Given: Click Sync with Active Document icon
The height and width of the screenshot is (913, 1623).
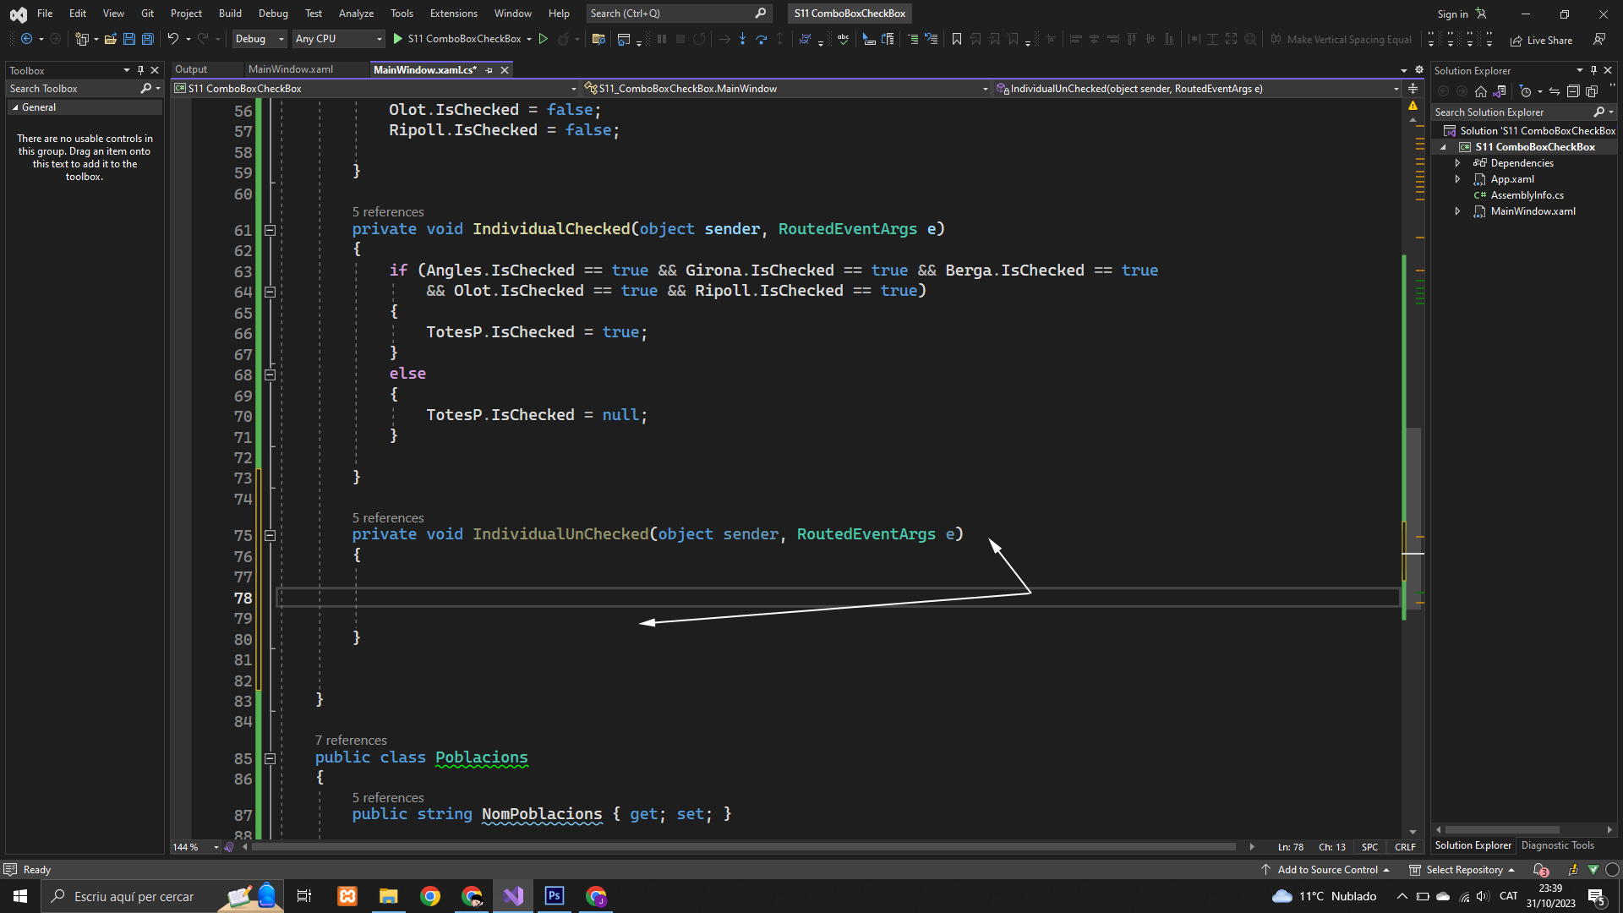Looking at the screenshot, I should click(1555, 91).
